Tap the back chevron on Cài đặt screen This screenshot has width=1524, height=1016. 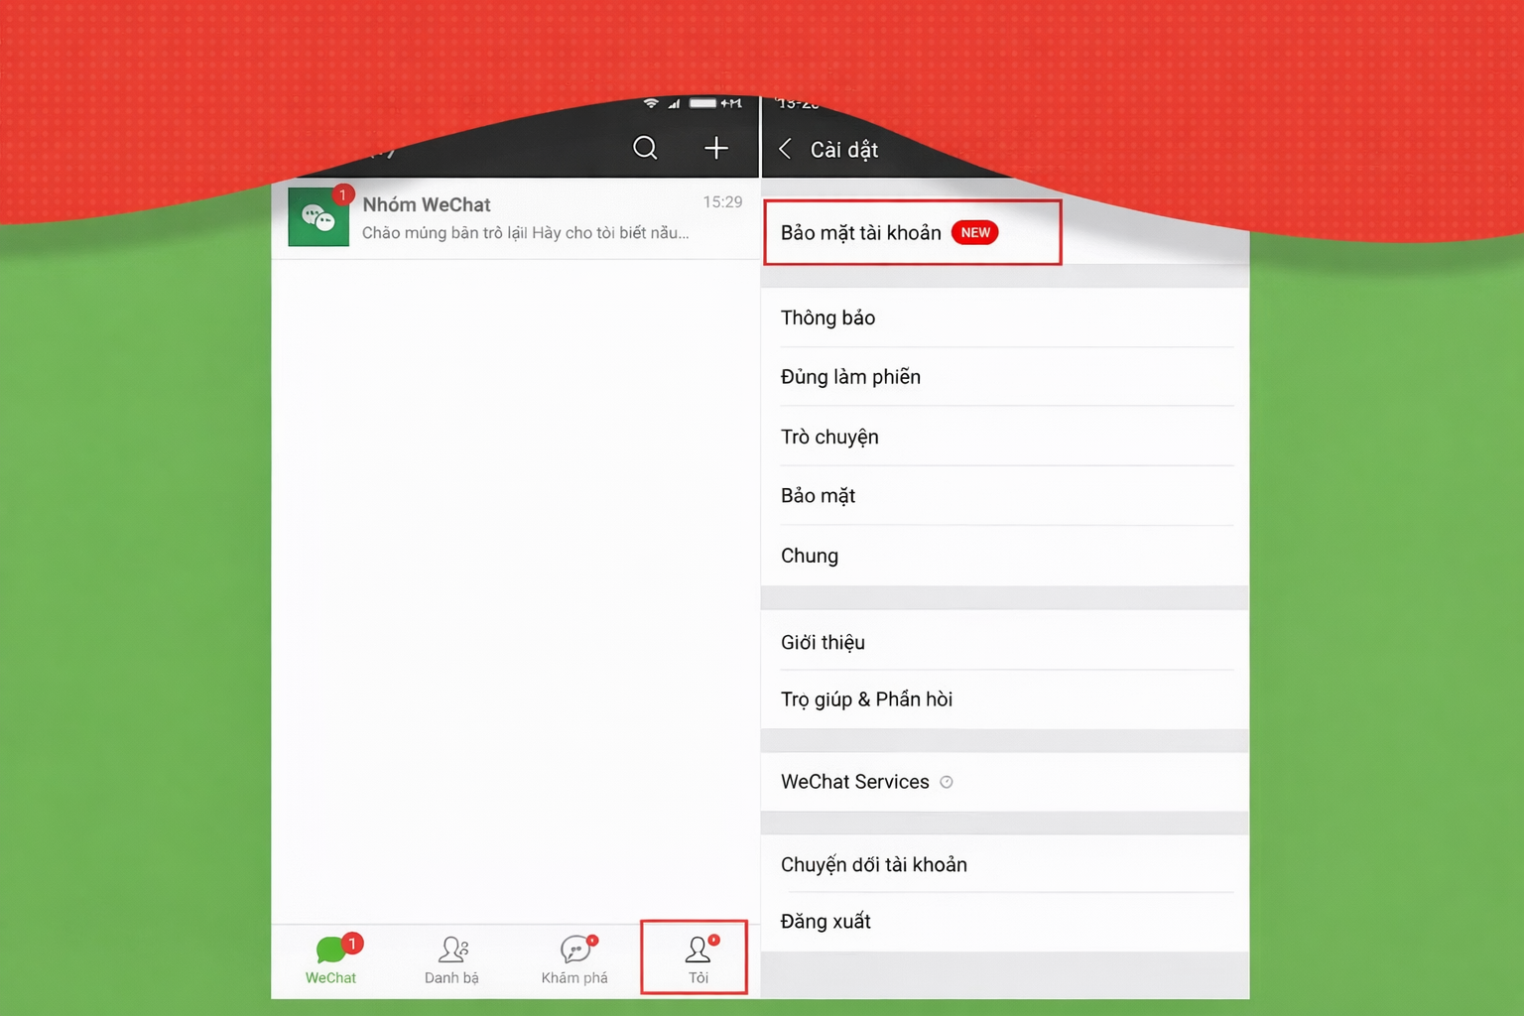(785, 149)
